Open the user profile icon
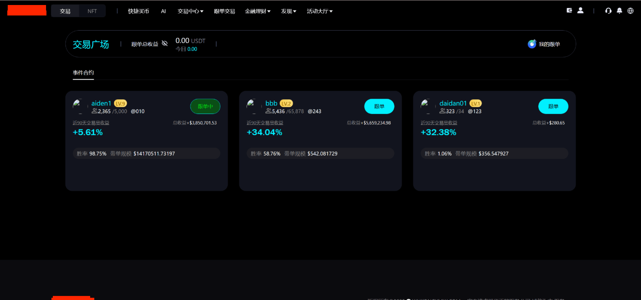 click(x=581, y=10)
